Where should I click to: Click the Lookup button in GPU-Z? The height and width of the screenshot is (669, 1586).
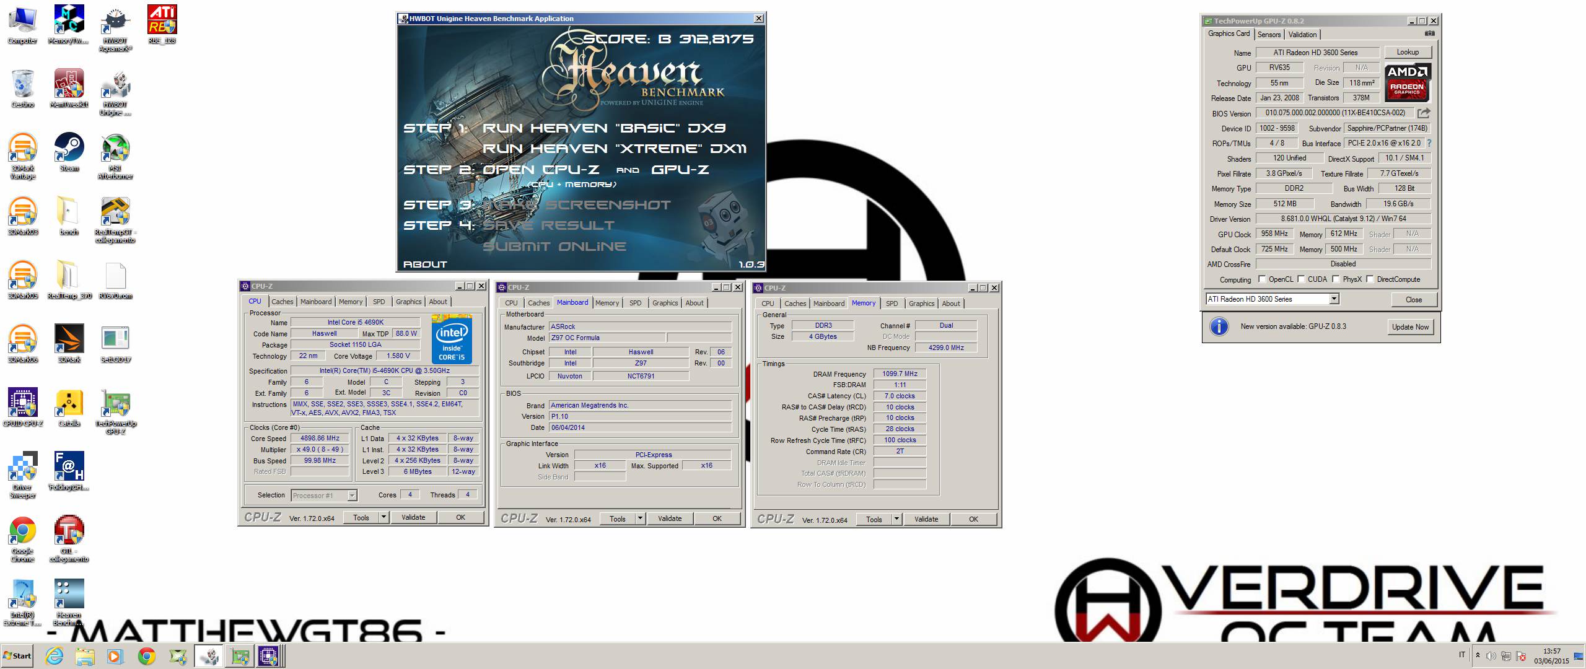[x=1408, y=52]
